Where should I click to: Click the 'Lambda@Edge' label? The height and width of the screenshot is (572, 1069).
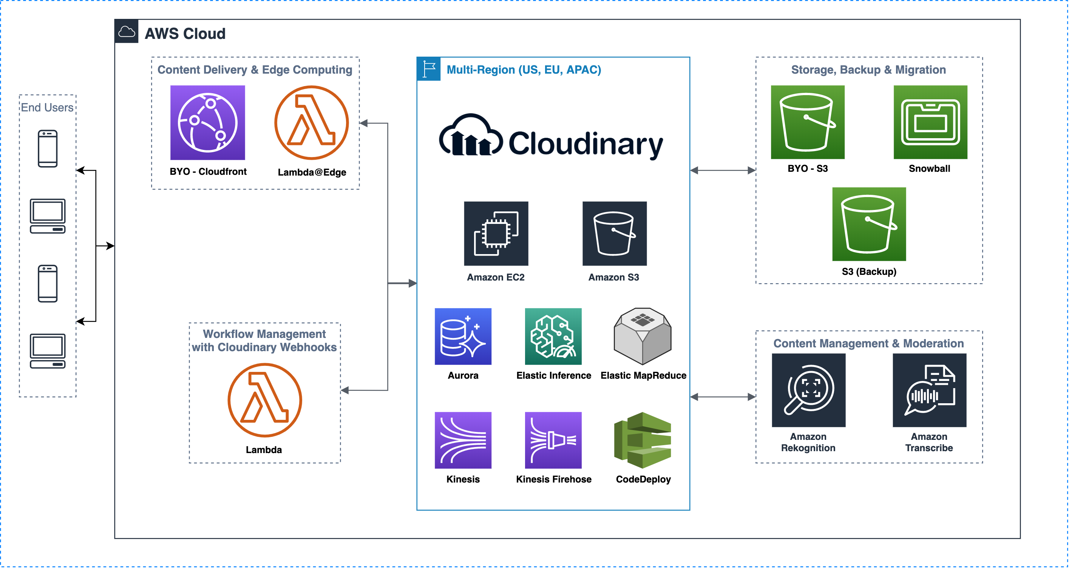(312, 172)
